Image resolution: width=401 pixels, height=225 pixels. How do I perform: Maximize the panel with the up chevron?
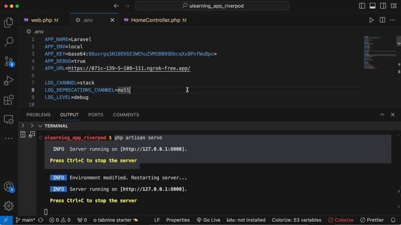382,115
